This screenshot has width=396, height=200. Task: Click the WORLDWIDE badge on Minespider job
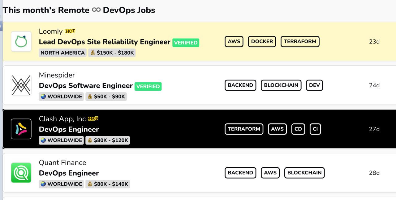(61, 97)
